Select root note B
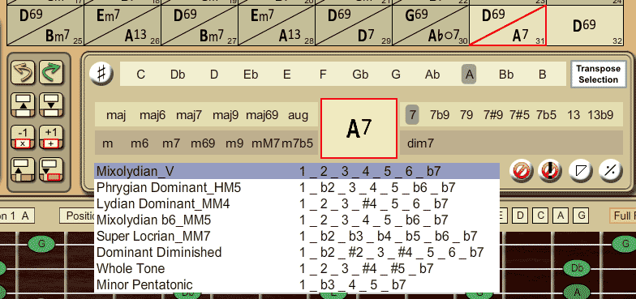The height and width of the screenshot is (299, 636). (542, 75)
